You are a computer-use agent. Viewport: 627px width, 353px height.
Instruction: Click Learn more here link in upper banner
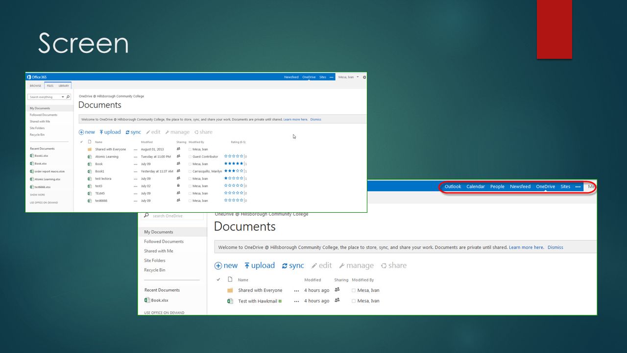point(295,119)
